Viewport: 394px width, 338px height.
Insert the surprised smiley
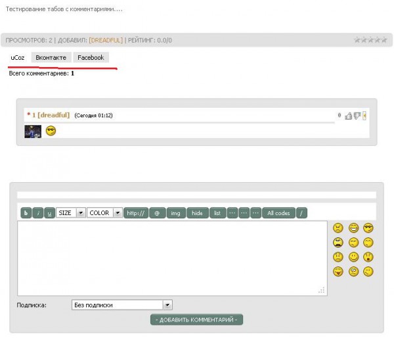click(x=368, y=257)
